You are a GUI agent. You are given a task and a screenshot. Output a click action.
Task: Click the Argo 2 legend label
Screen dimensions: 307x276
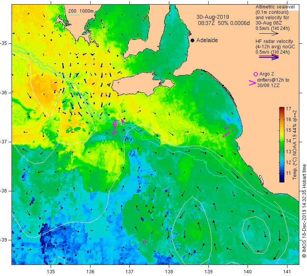267,74
